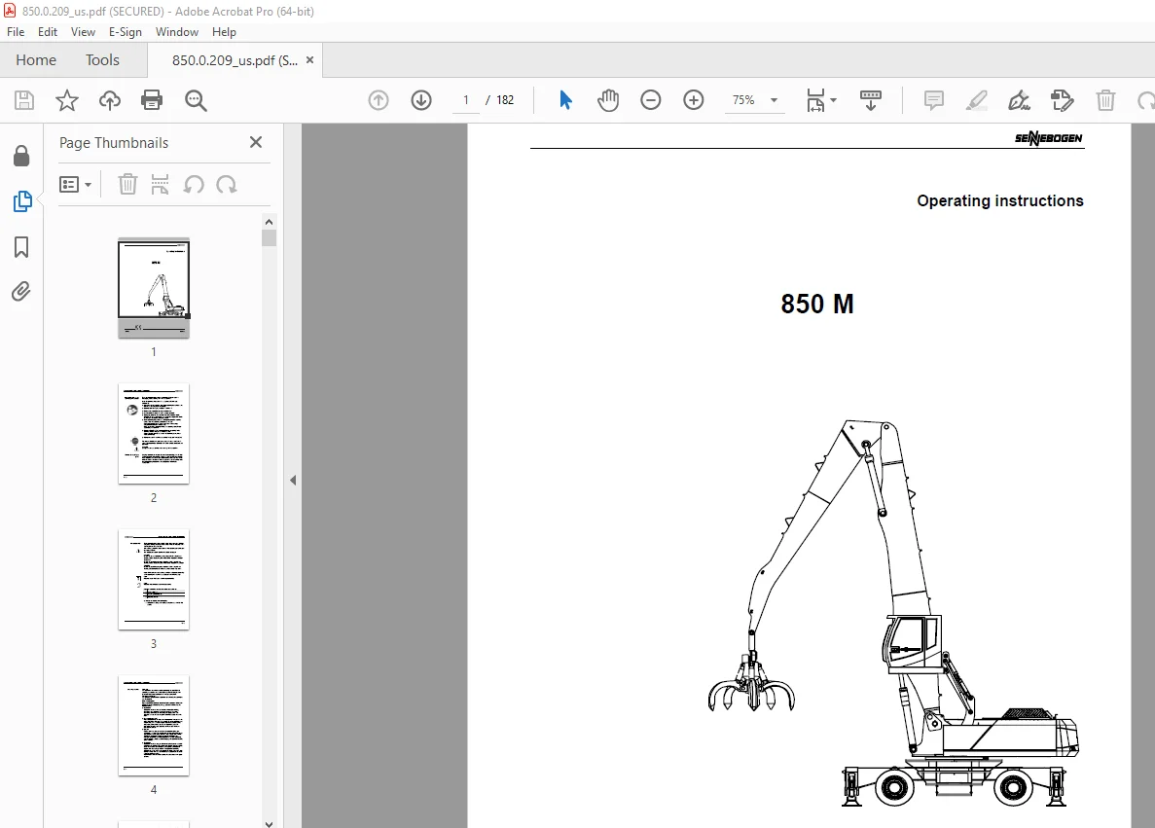1155x828 pixels.
Task: Collapse the navigation pane arrow
Action: 293,481
